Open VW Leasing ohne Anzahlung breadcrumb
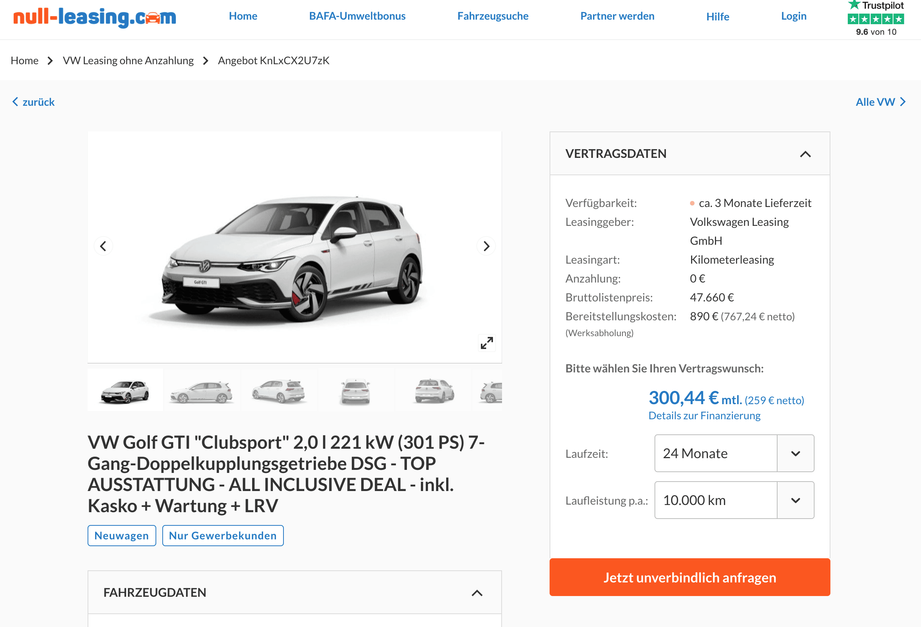This screenshot has width=921, height=627. (x=128, y=60)
